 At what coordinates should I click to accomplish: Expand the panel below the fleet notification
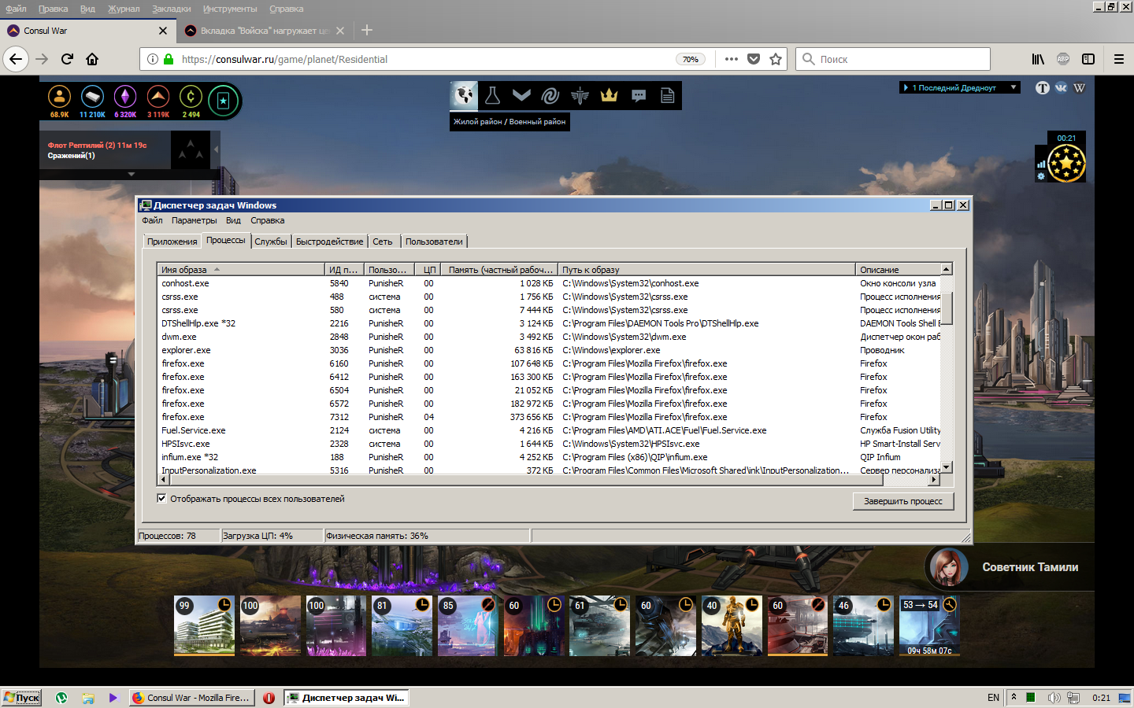131,174
